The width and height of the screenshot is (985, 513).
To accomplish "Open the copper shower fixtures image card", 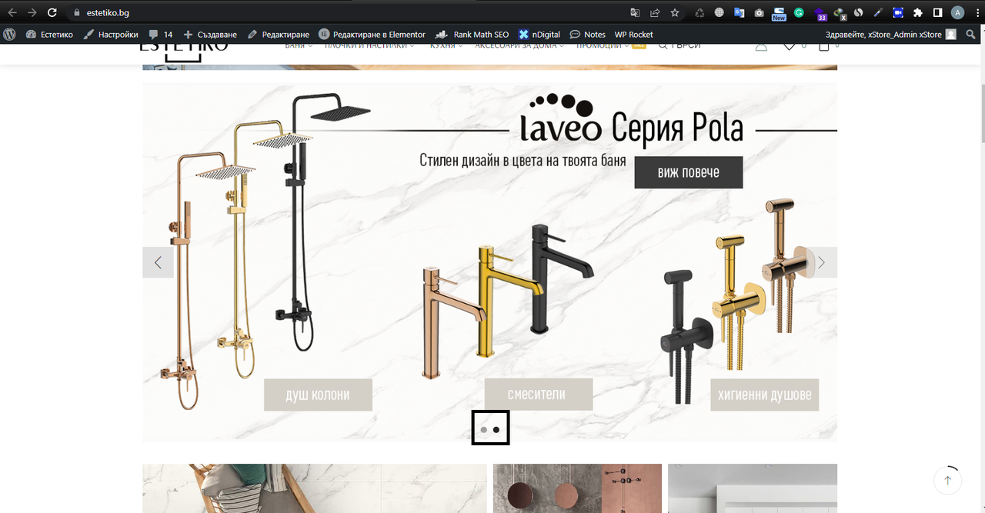I will [x=577, y=488].
